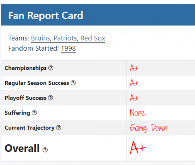Click the large Overall A+ grade

point(137,147)
